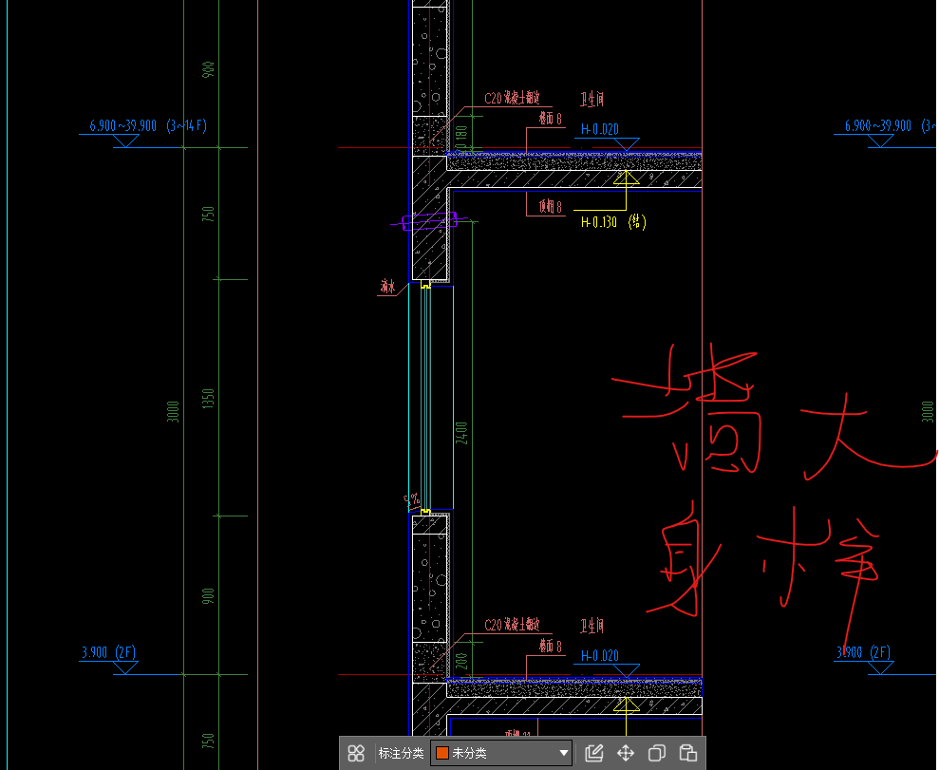Select lower H-0.020 elevation text
Viewport: 939px width, 770px height.
[599, 656]
